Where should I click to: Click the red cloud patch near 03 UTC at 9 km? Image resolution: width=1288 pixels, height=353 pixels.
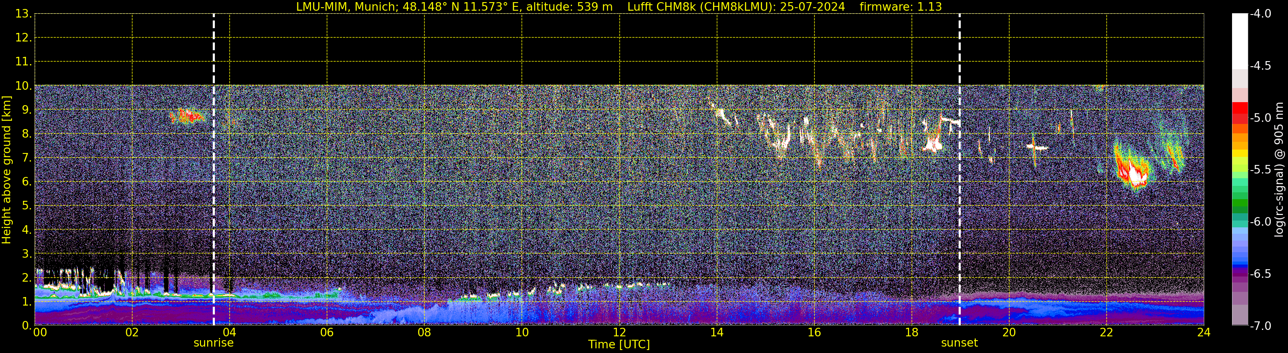click(186, 117)
